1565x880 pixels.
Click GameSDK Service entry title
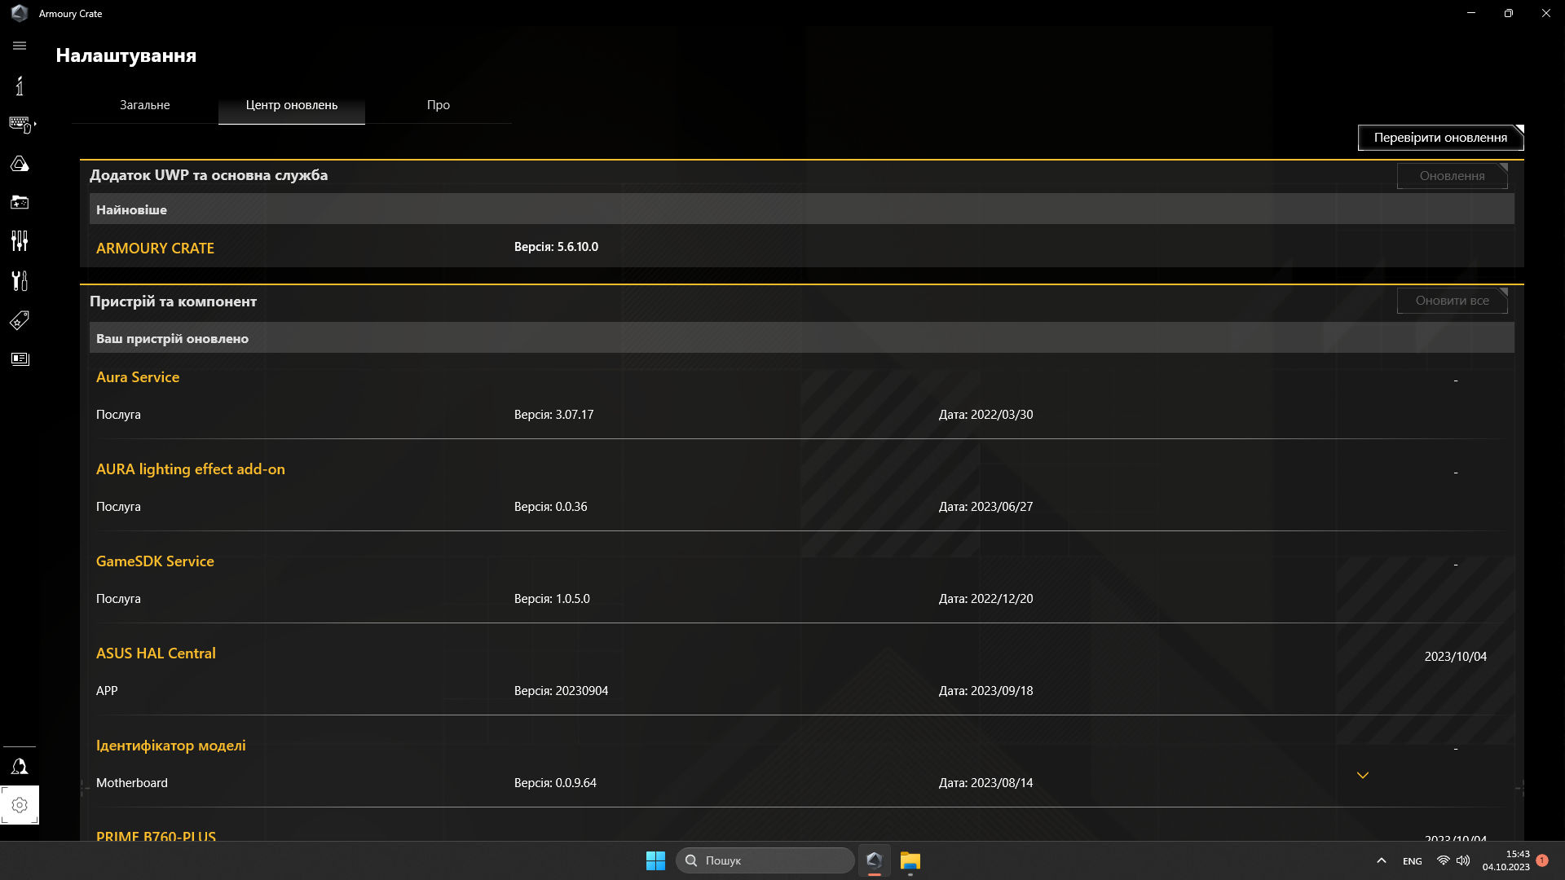pos(155,561)
